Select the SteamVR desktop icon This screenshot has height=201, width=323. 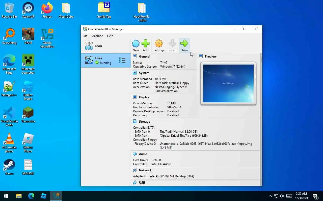(x=28, y=11)
